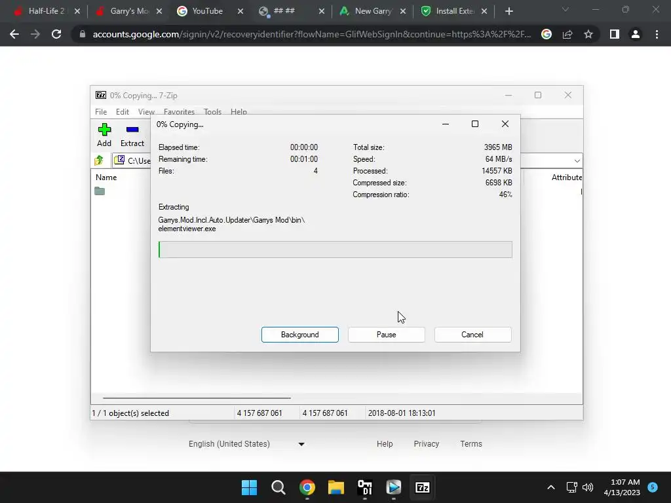Open the media player taskbar icon

(x=394, y=487)
